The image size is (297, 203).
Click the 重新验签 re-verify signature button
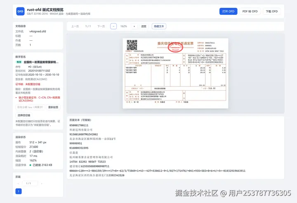point(53,107)
